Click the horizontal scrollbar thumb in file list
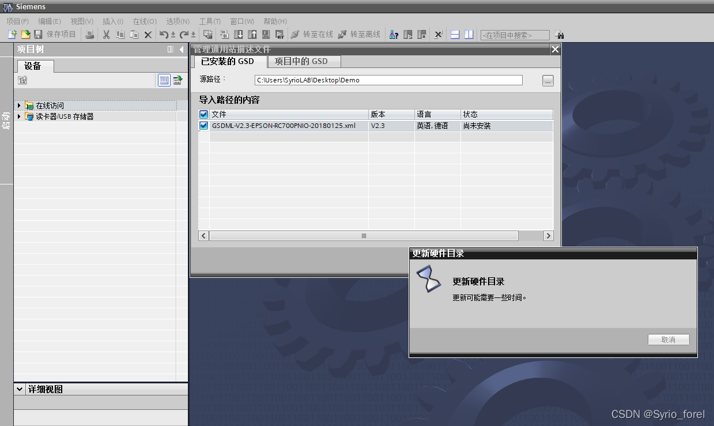This screenshot has height=426, width=714. (364, 236)
